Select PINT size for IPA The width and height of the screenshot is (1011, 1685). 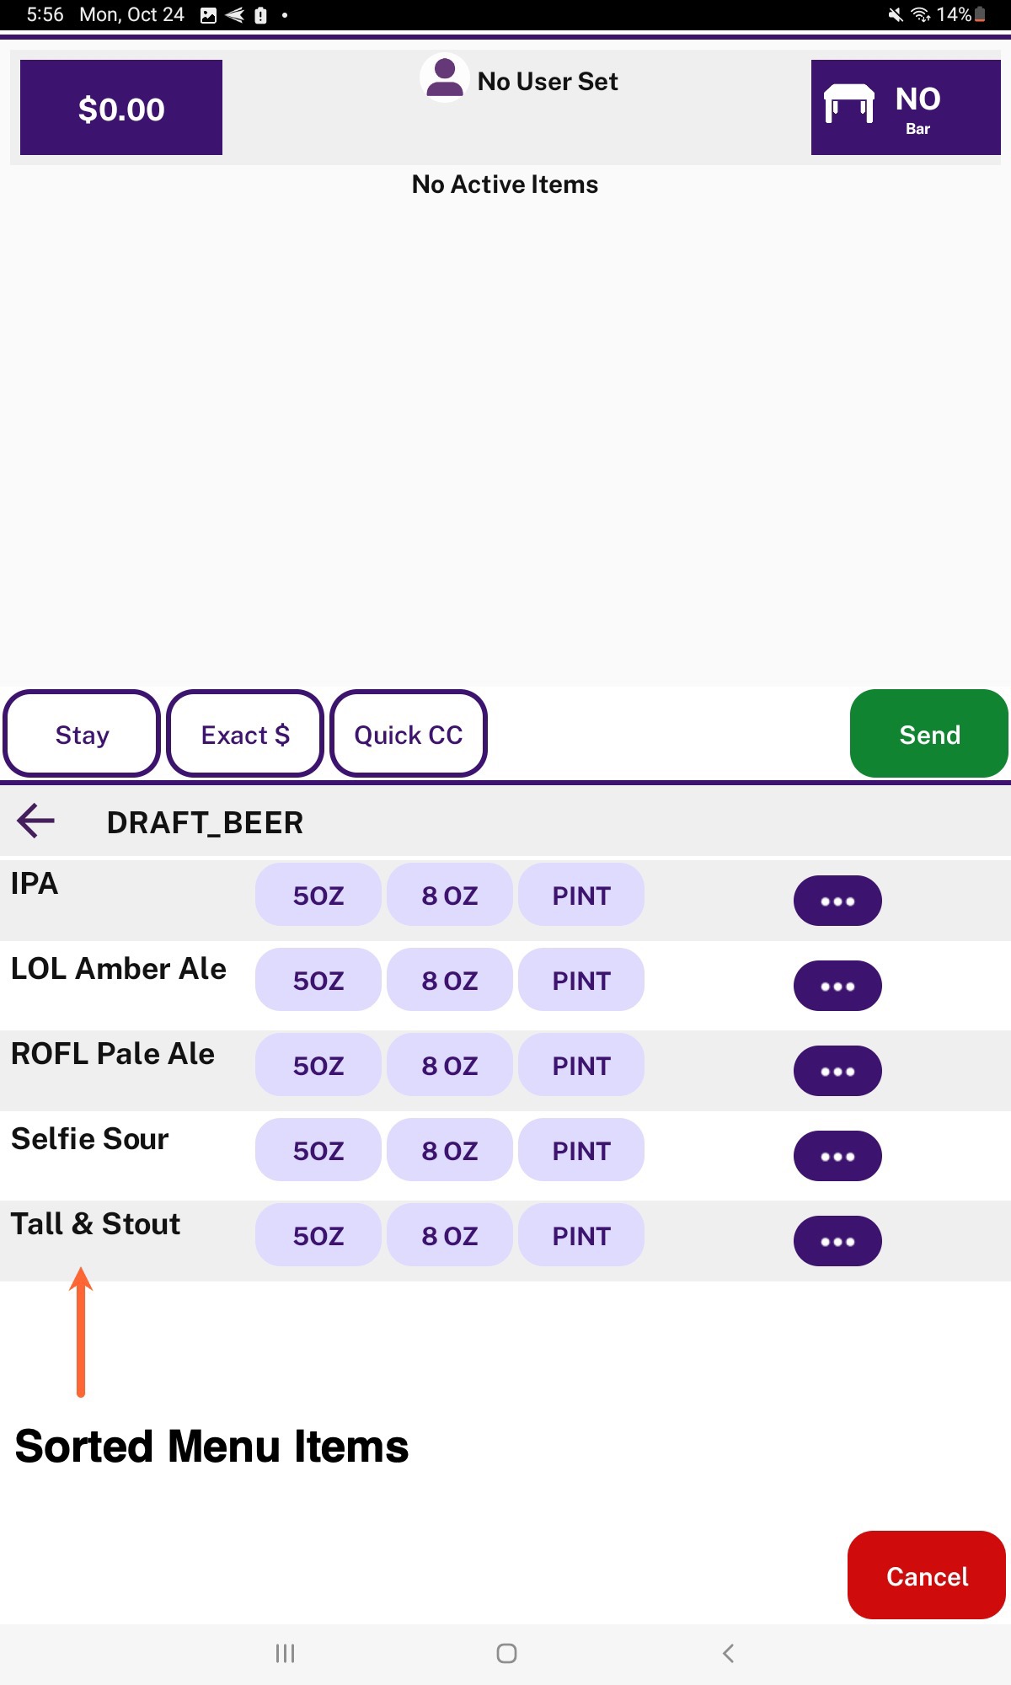(580, 895)
